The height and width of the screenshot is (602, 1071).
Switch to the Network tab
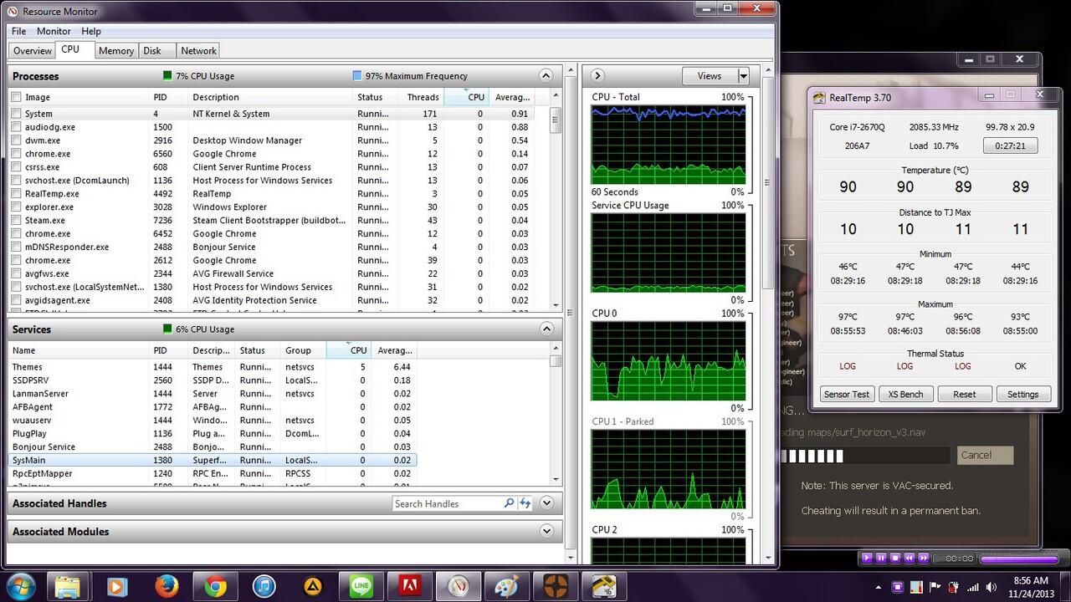point(199,50)
